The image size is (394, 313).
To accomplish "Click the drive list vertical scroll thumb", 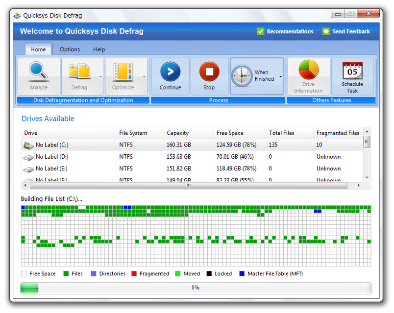I will [x=367, y=142].
